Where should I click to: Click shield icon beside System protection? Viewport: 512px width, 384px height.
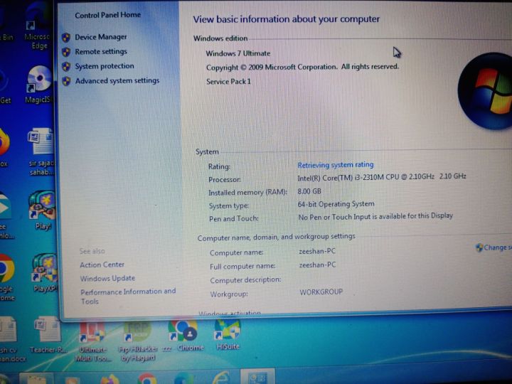click(66, 67)
